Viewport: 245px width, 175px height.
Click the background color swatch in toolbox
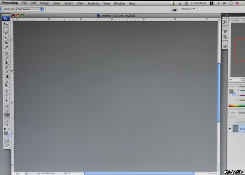click(8, 136)
